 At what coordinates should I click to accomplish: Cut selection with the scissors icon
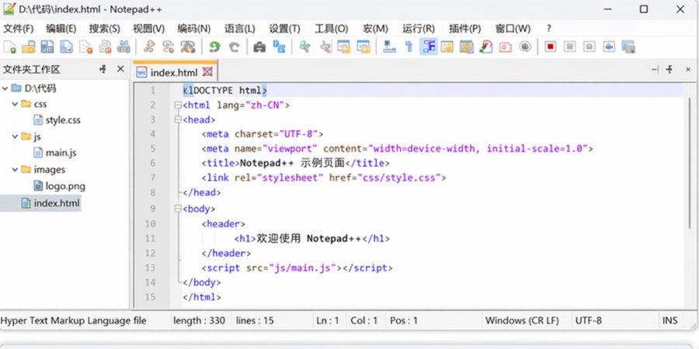pyautogui.click(x=149, y=47)
